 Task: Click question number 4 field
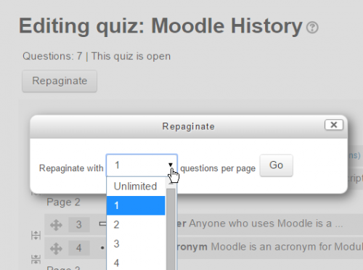(79, 248)
